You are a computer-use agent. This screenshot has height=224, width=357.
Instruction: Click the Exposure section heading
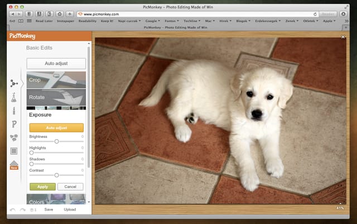(x=40, y=115)
